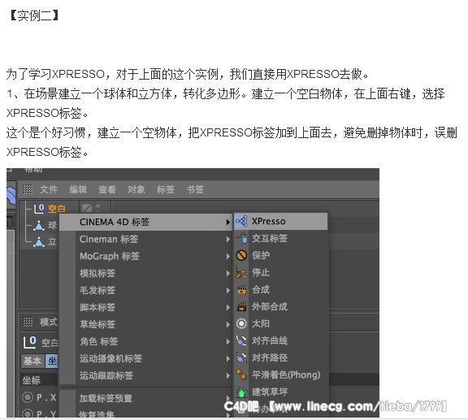The width and height of the screenshot is (468, 420).
Task: Toggle the P . Y animation circle
Action: coord(28,414)
